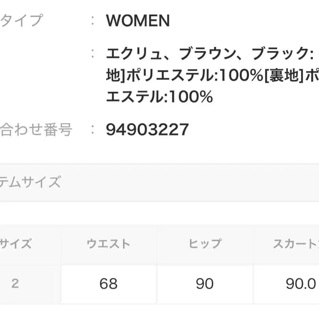Select the size 2 row cell
The width and height of the screenshot is (319, 319).
tap(15, 284)
